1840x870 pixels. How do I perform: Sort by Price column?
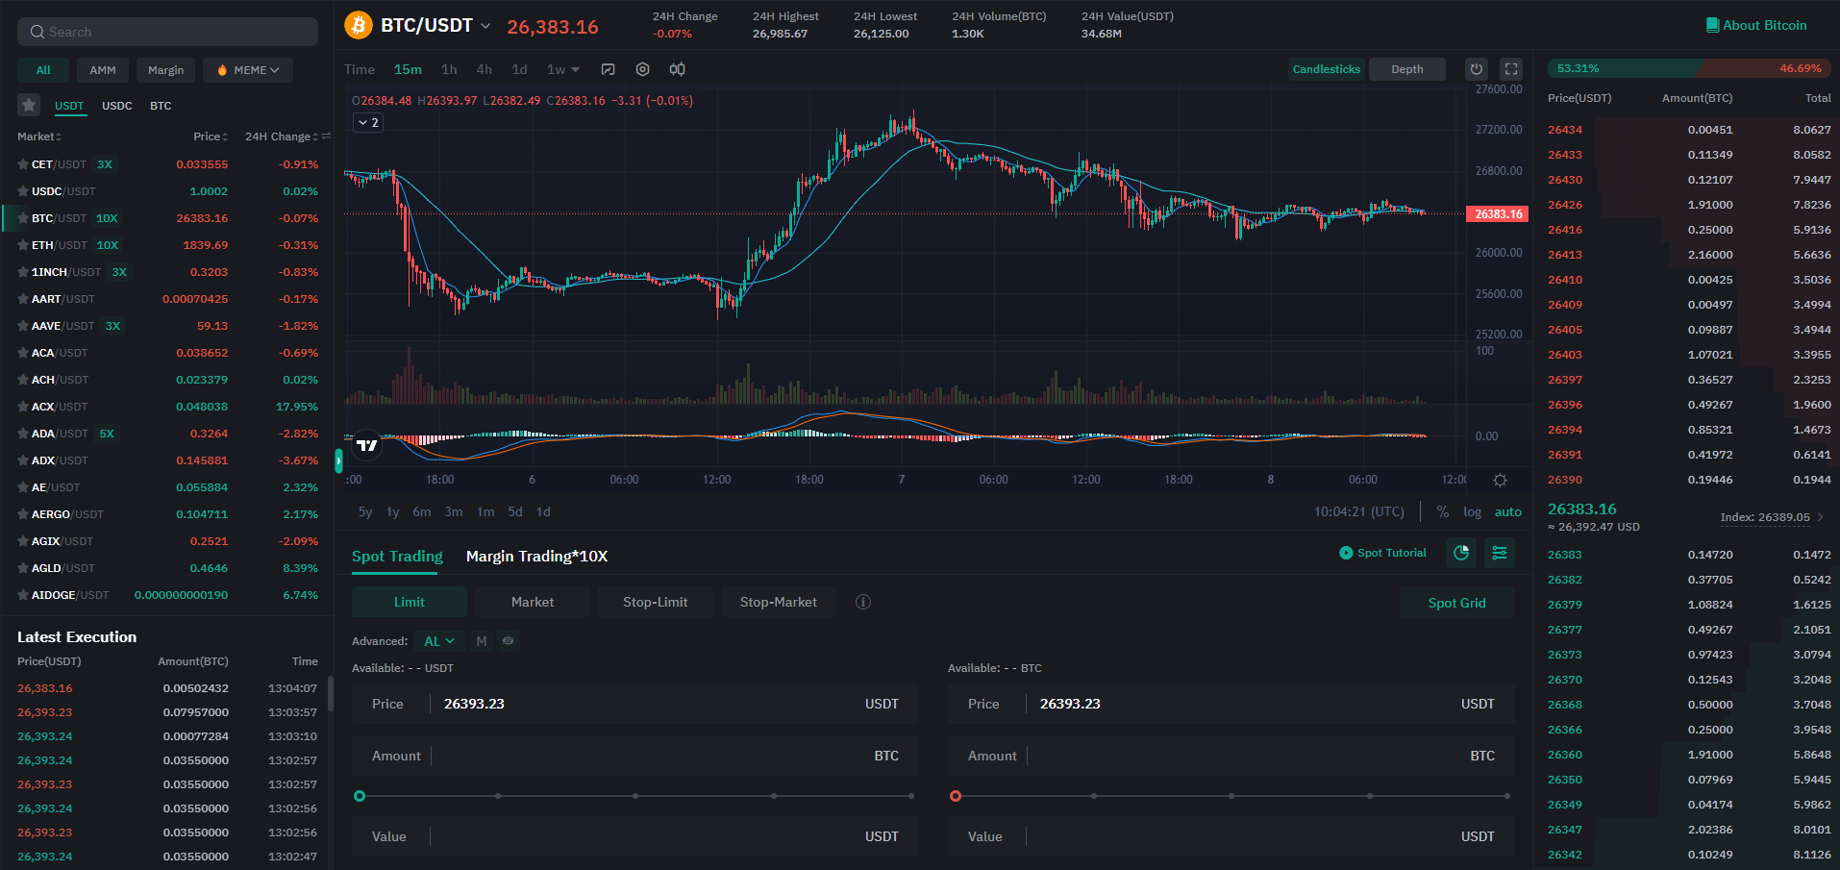tap(211, 137)
